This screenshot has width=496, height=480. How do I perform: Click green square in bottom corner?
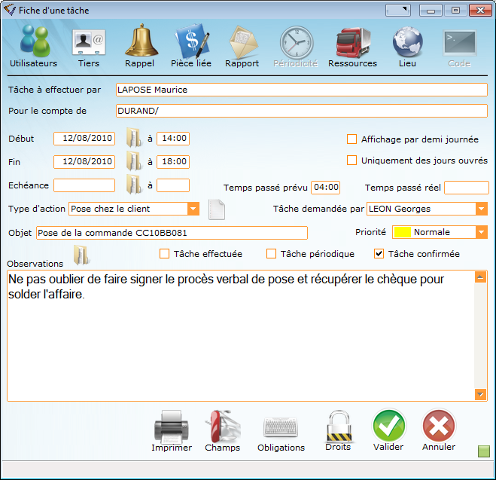click(484, 451)
